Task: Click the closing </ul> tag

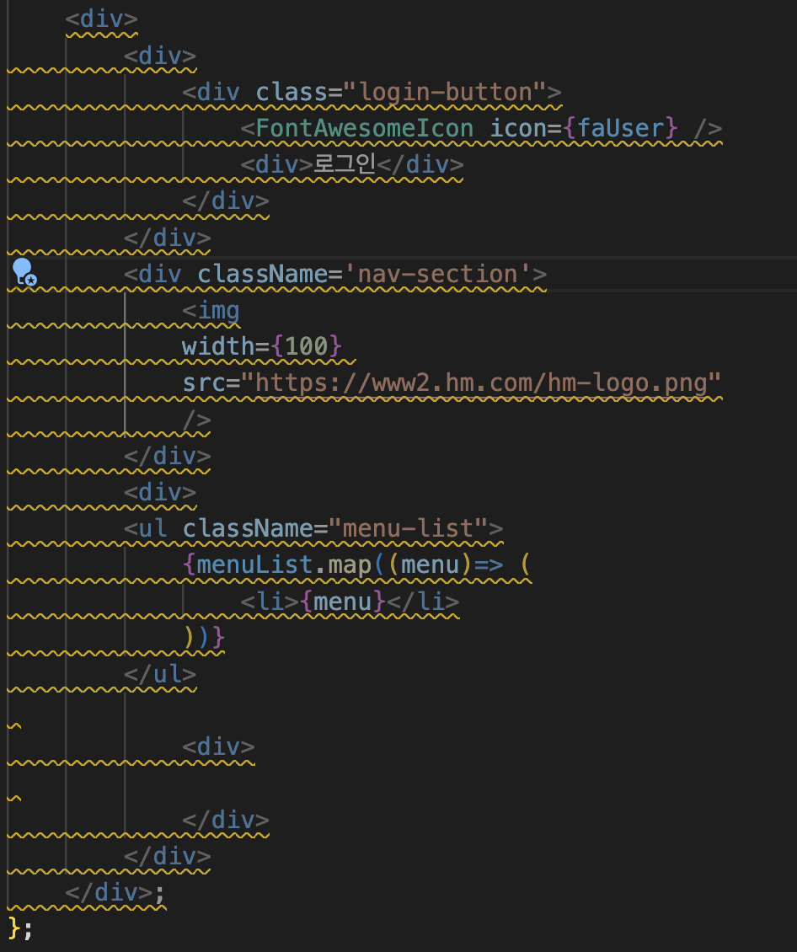Action: 160,675
